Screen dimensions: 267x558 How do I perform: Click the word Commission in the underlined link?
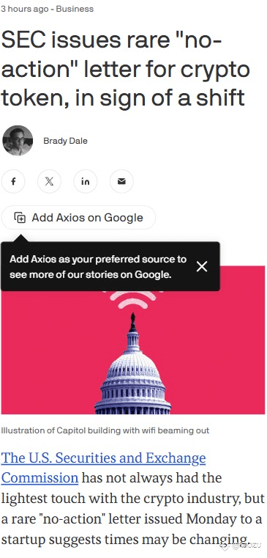coord(40,477)
